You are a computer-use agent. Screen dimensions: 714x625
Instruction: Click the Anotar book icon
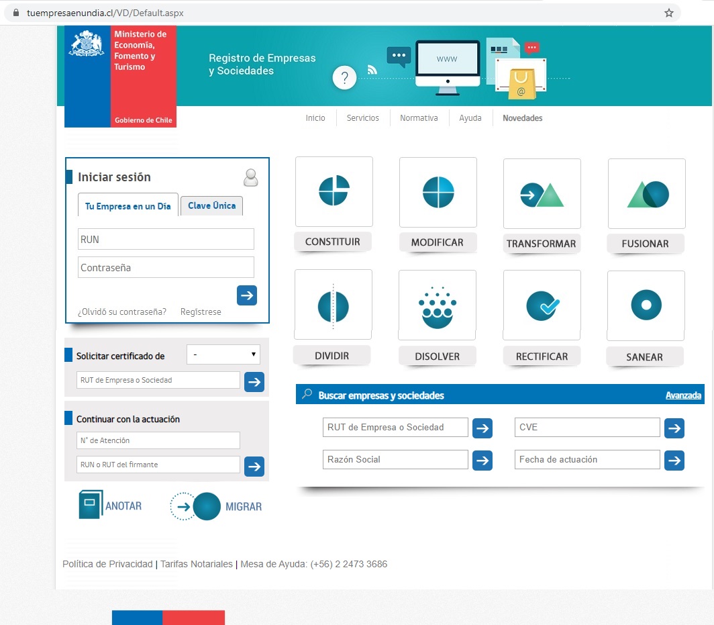91,505
